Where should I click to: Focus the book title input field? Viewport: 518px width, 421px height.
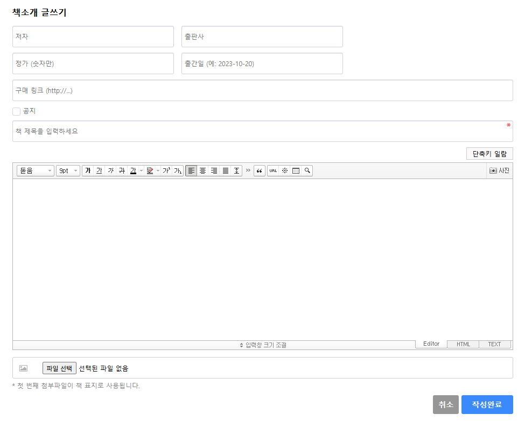point(263,131)
